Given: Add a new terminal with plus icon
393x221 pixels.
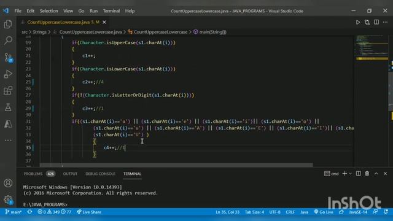Looking at the screenshot, I should pos(344,173).
